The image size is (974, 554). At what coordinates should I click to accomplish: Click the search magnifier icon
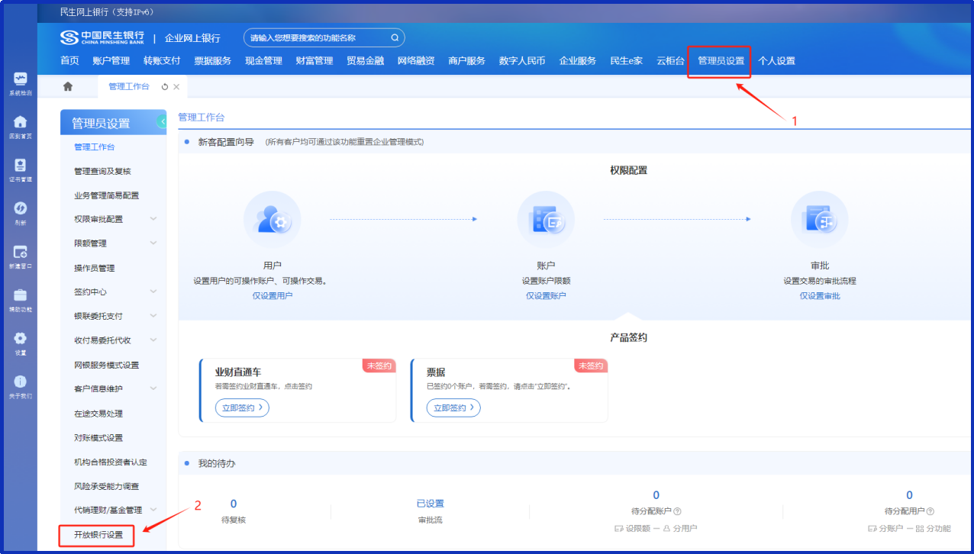tap(395, 38)
